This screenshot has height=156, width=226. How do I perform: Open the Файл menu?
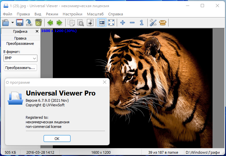(x=8, y=14)
